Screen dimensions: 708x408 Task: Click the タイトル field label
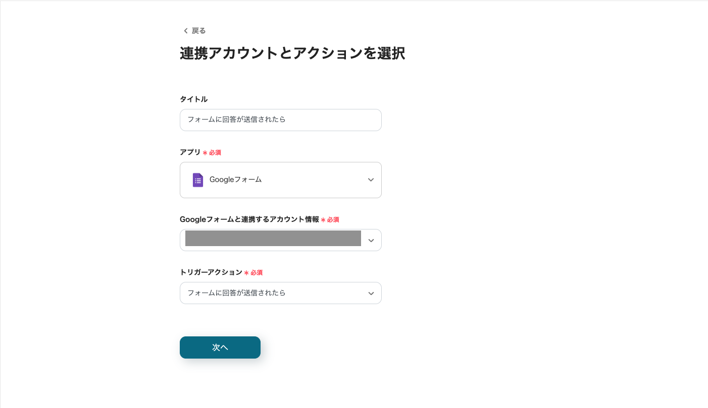click(x=193, y=99)
